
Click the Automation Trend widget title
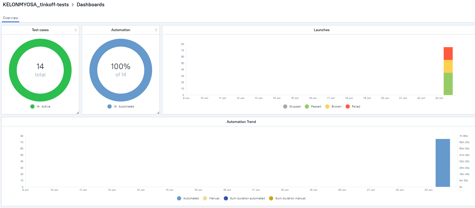click(x=241, y=122)
